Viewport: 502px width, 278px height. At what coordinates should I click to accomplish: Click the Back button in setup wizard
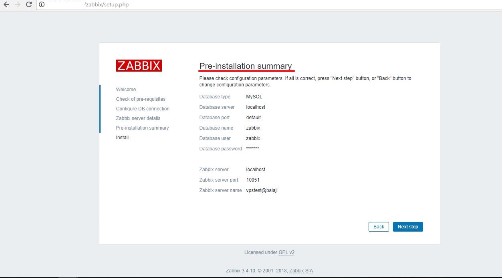379,227
